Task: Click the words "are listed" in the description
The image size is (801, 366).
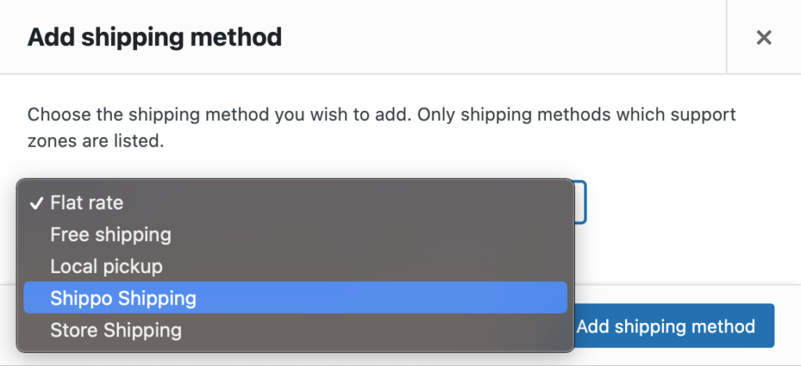Action: point(121,142)
